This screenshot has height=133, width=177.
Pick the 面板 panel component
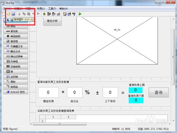pyautogui.click(x=16, y=82)
